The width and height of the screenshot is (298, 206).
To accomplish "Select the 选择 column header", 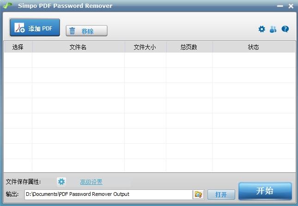I will 18,47.
